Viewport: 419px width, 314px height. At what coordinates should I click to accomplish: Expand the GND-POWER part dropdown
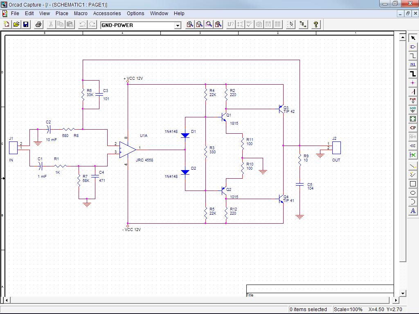(x=178, y=25)
